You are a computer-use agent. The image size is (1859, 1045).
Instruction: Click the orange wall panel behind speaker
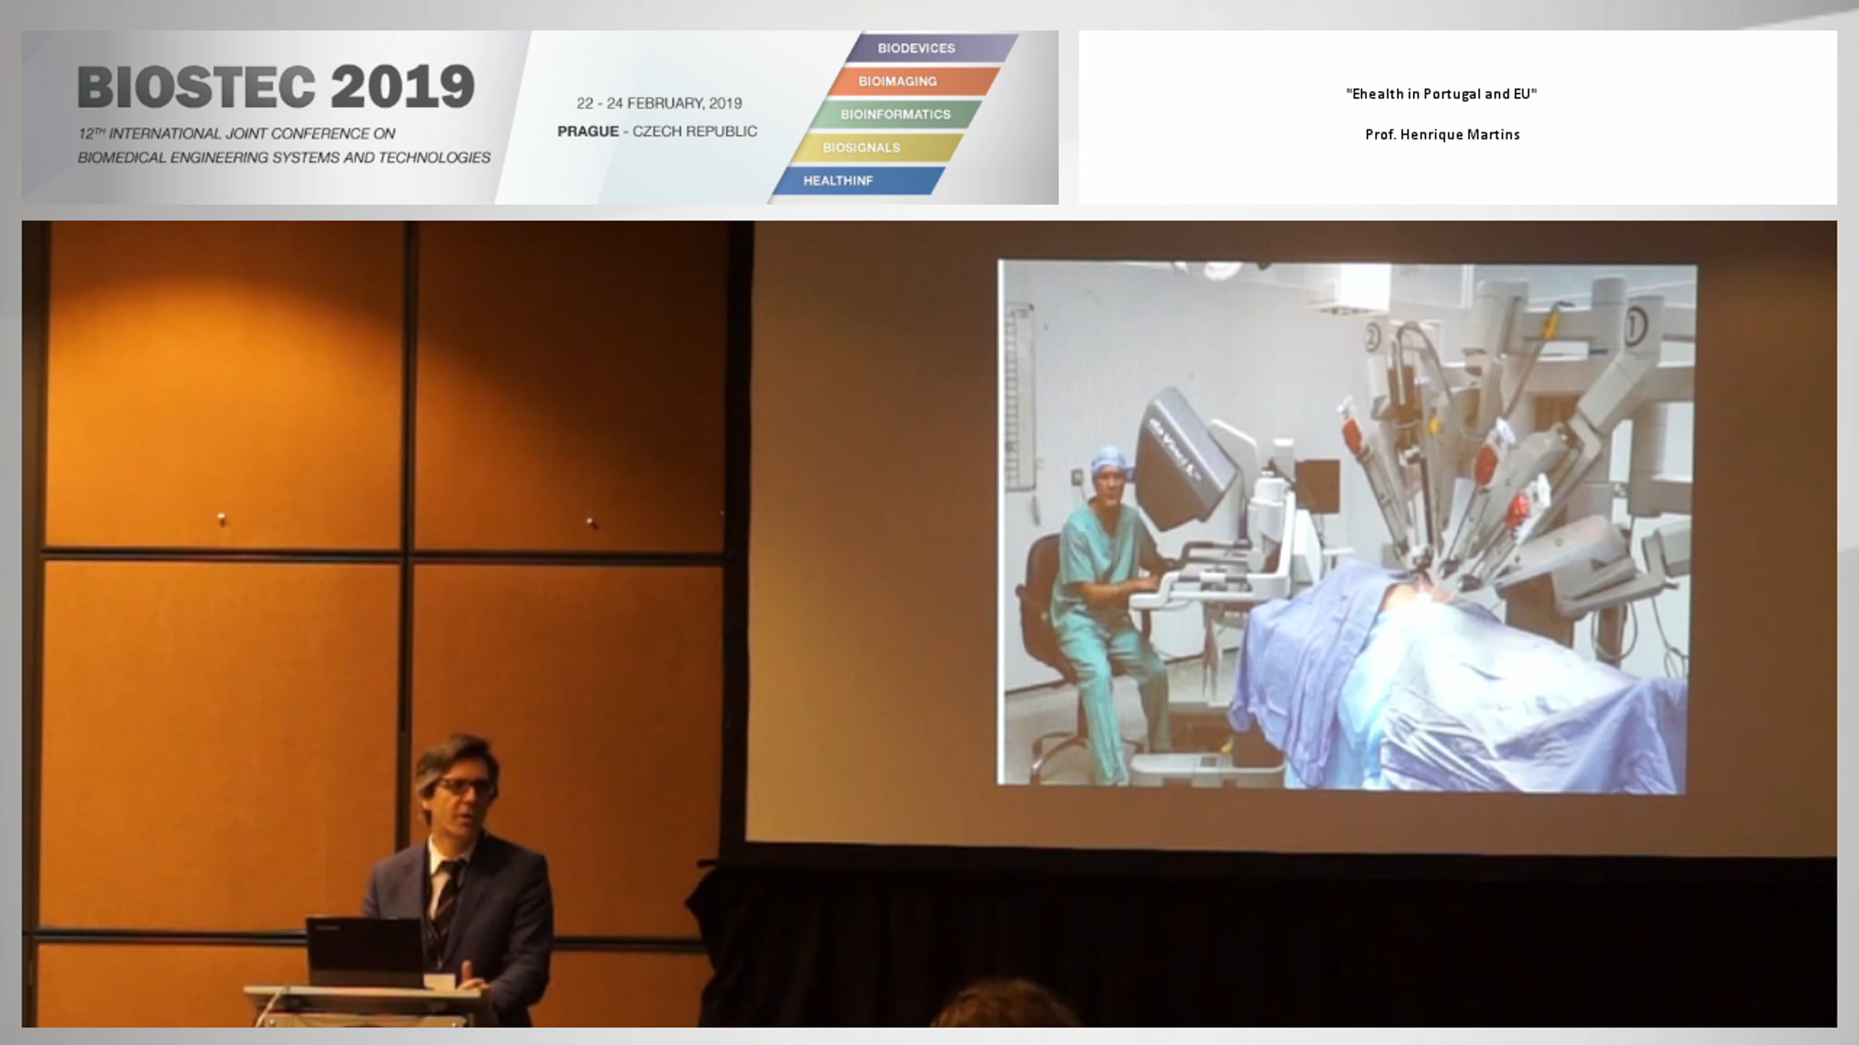coord(225,387)
